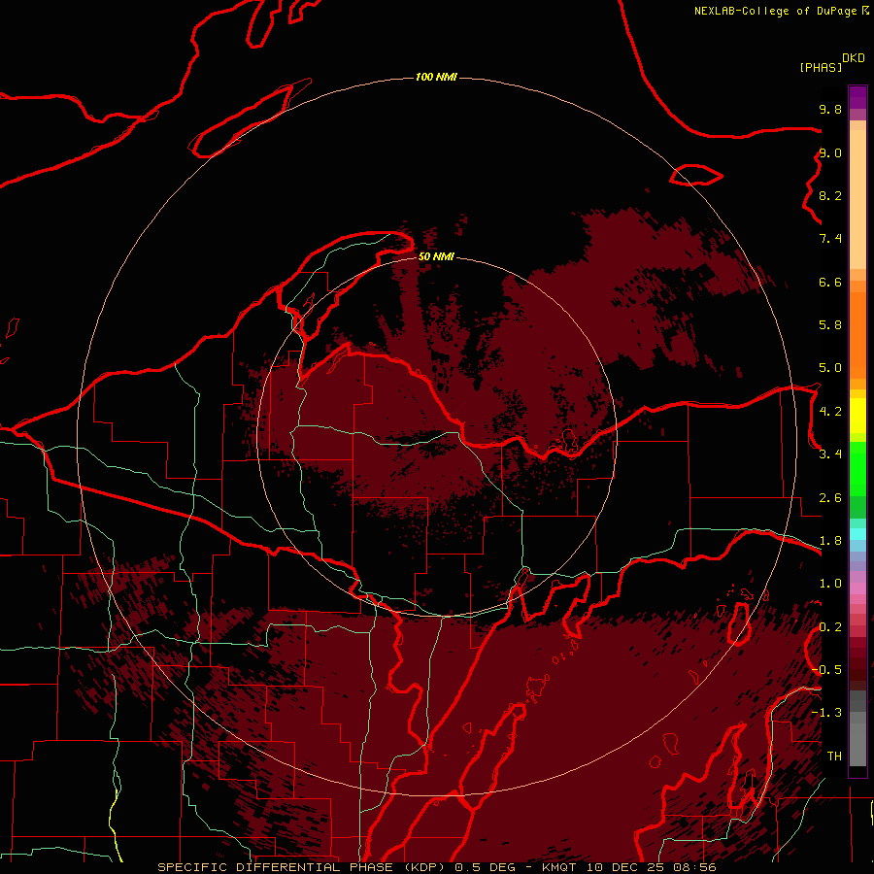The height and width of the screenshot is (874, 874).
Task: Click the 50 NMI range ring label
Action: click(436, 256)
